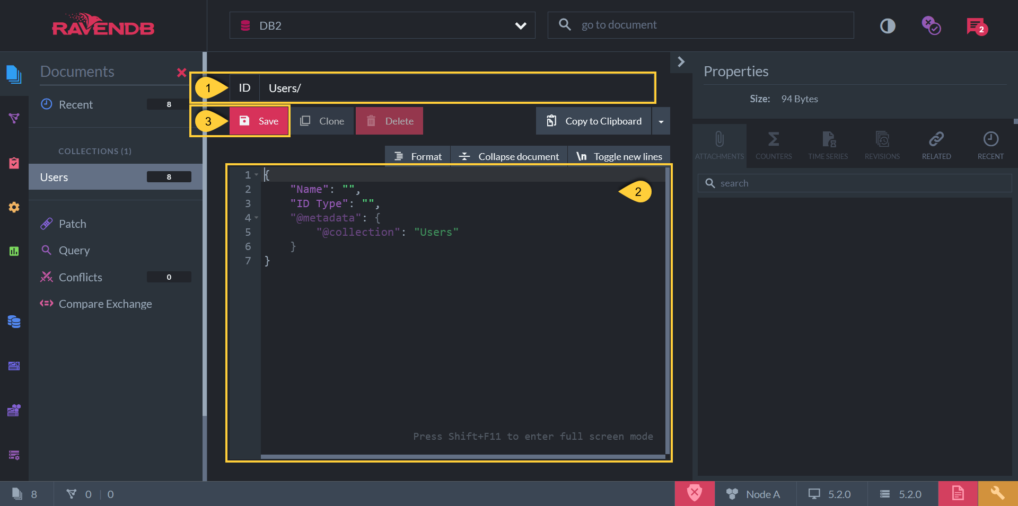Save the document
This screenshot has width=1018, height=506.
259,121
